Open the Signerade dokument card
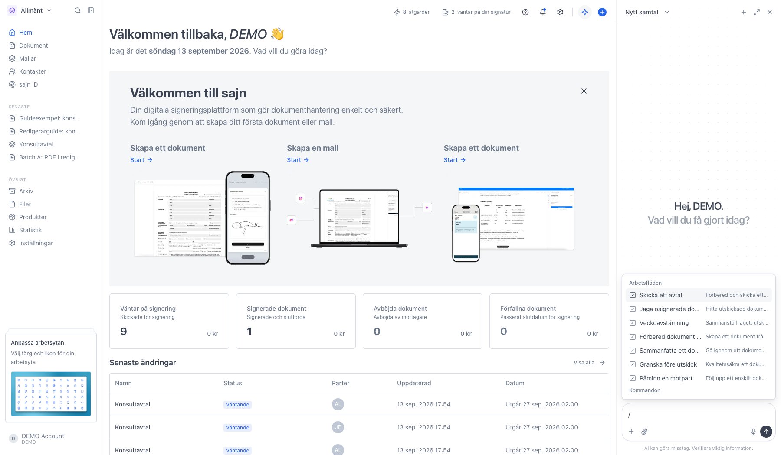The width and height of the screenshot is (781, 455). coord(296,321)
